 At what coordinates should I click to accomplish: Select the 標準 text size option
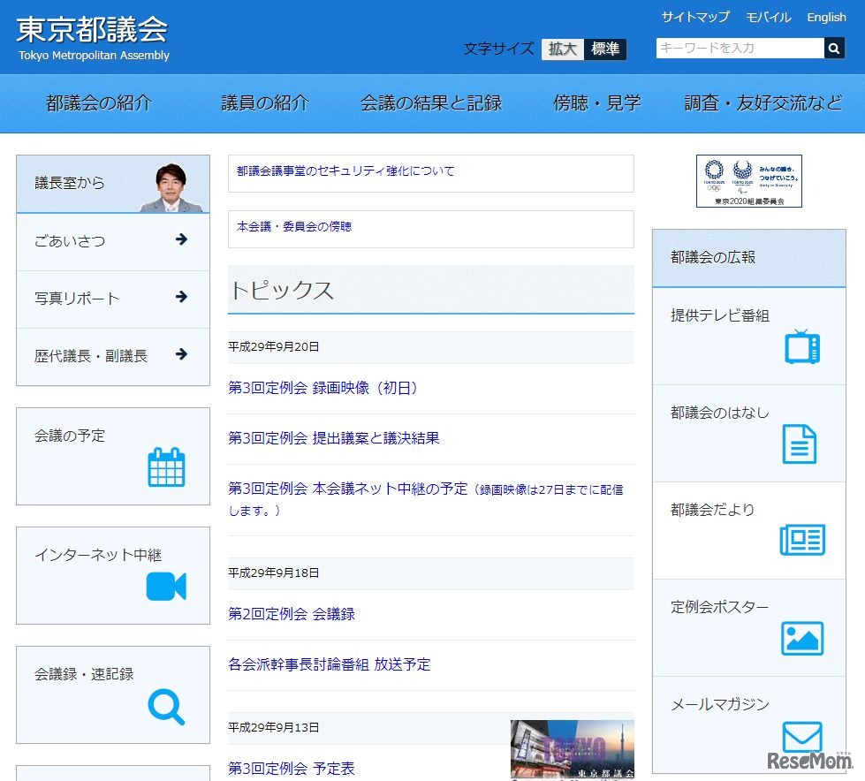tap(605, 49)
